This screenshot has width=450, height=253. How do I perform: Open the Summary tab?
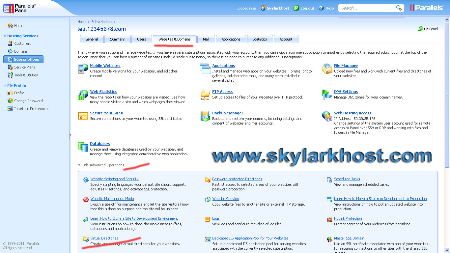(x=117, y=39)
